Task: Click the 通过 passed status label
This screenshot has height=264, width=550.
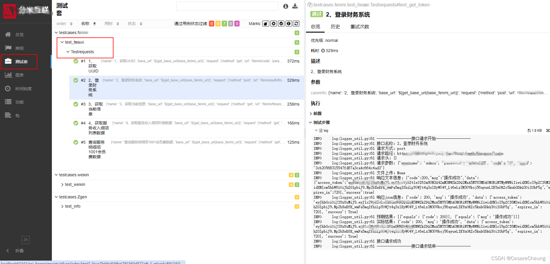Action: [317, 14]
